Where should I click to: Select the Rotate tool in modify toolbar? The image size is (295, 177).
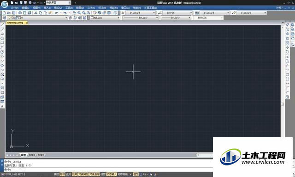click(288, 52)
